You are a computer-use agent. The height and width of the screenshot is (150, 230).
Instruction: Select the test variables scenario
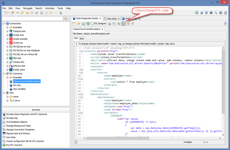click(x=19, y=89)
